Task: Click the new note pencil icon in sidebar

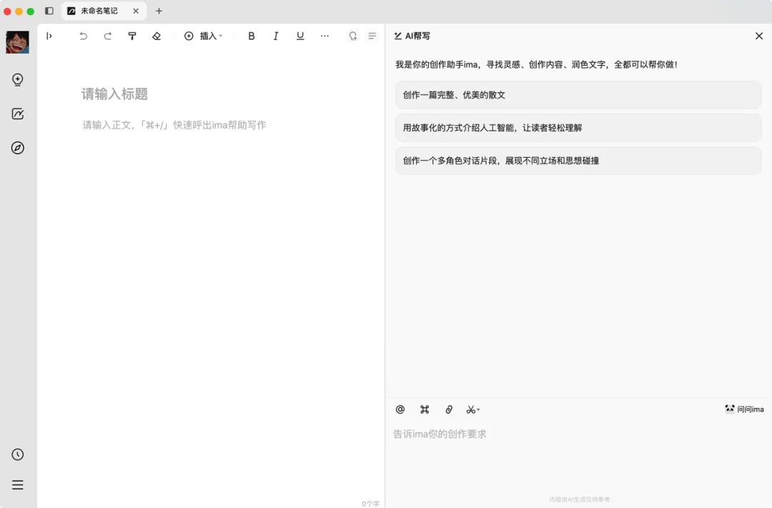Action: (x=17, y=114)
